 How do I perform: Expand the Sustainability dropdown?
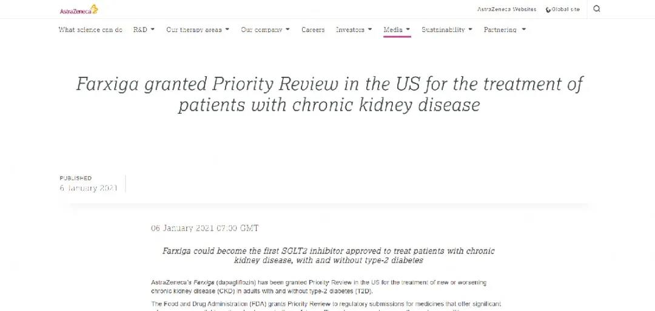click(447, 30)
